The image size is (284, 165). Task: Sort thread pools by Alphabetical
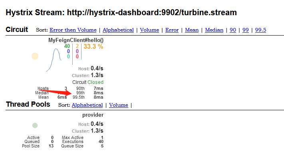(87, 105)
